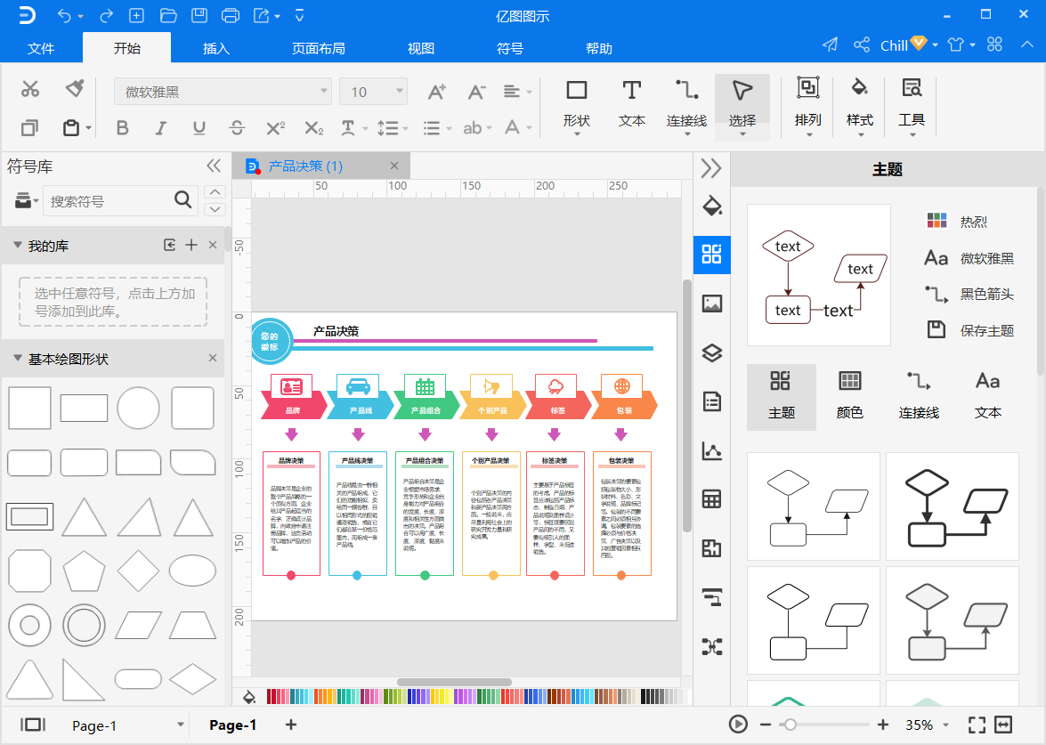Click the search magnifier in symbol library
This screenshot has width=1046, height=745.
[182, 199]
